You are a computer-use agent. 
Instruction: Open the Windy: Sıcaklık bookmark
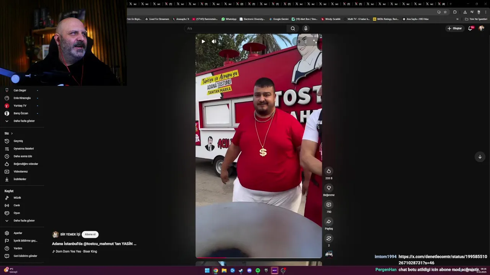tap(331, 19)
